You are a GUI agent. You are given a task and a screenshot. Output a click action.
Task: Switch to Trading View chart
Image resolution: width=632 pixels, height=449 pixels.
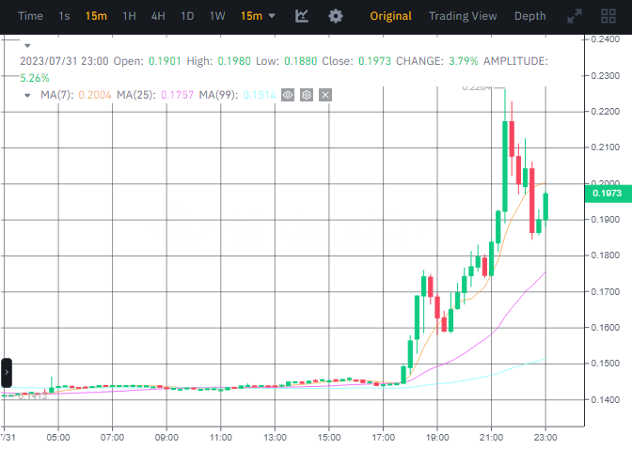[463, 16]
